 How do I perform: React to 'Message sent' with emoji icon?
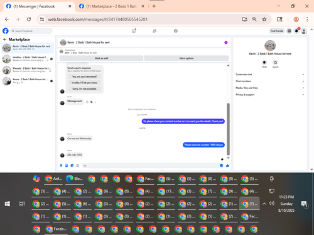87,102
